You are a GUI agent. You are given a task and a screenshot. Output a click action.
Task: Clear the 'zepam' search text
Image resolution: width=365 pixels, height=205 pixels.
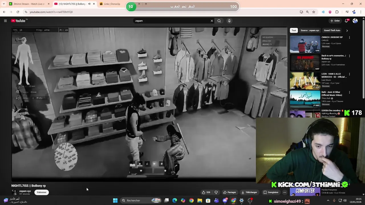point(212,21)
